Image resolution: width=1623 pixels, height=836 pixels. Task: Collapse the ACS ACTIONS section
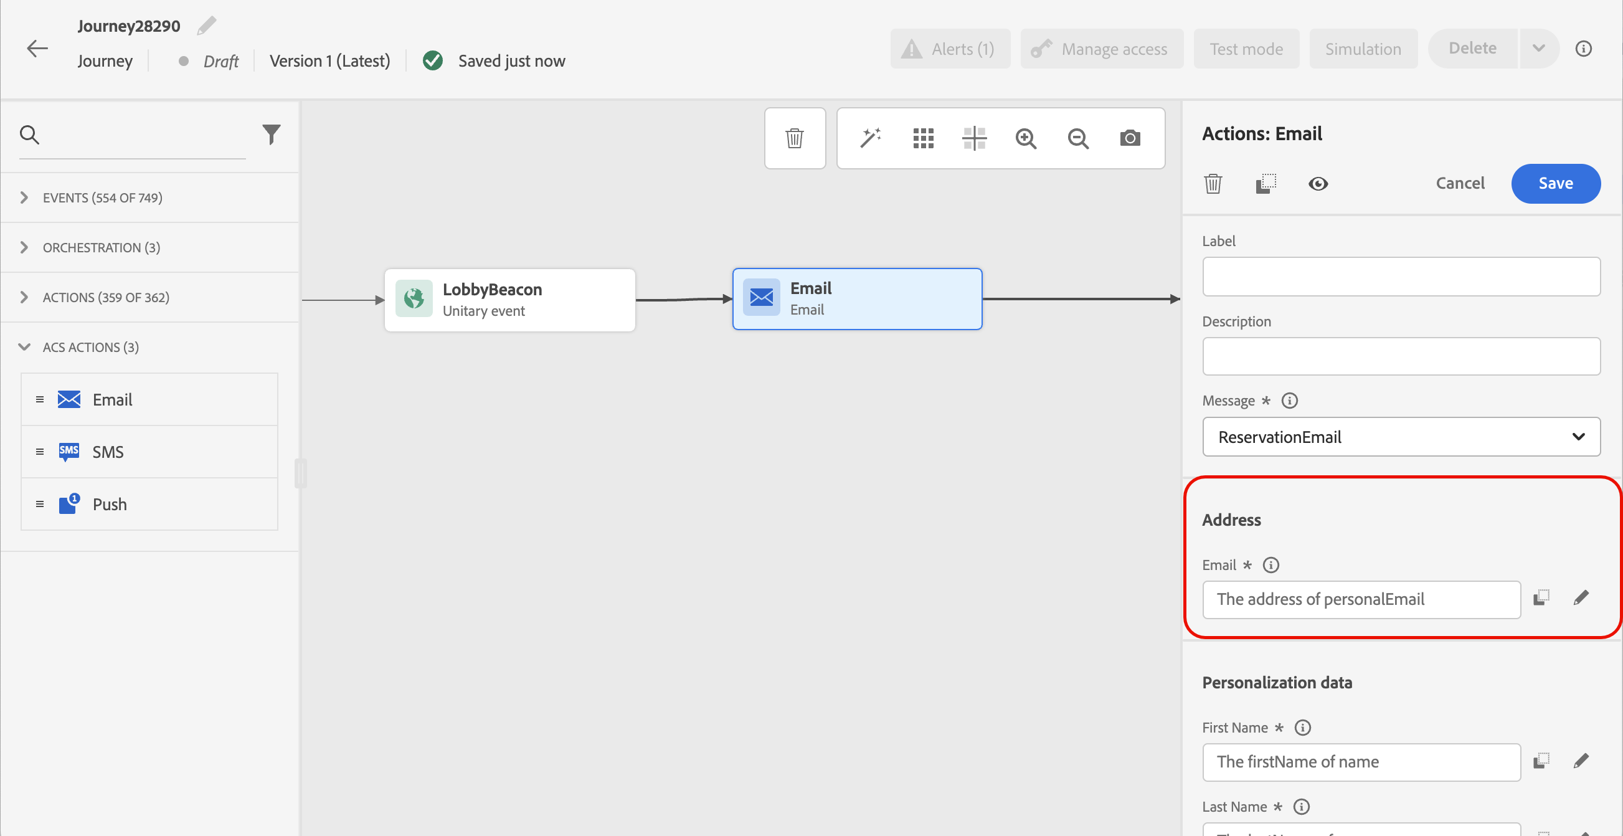(x=90, y=347)
